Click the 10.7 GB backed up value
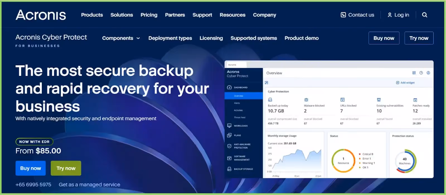446x195 pixels. pyautogui.click(x=276, y=111)
